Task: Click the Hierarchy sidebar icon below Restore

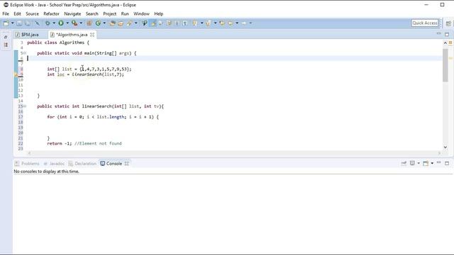Action: [x=6, y=45]
